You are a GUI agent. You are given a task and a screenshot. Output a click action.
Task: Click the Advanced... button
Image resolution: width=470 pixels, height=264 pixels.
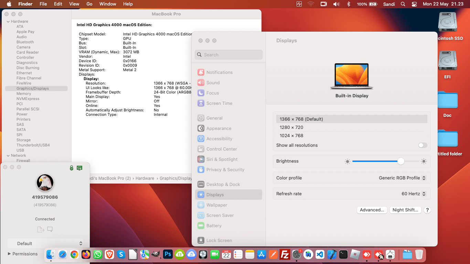point(372,210)
